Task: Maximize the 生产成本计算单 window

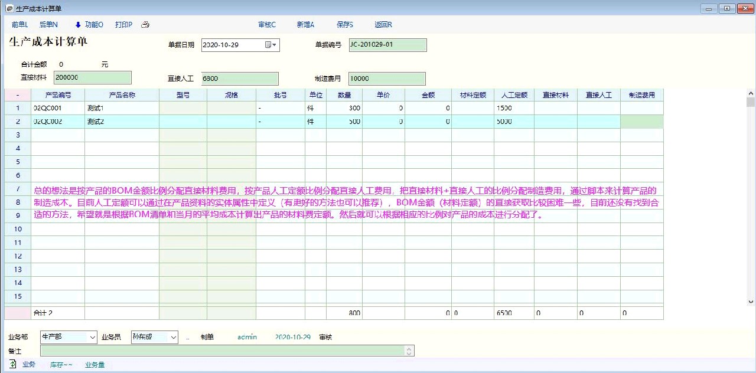Action: (726, 8)
